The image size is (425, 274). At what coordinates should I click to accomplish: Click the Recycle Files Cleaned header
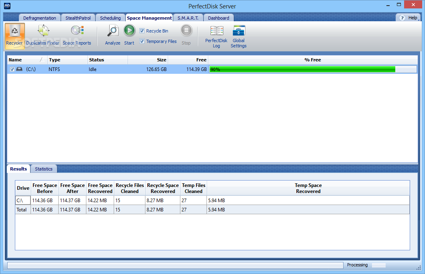[130, 188]
